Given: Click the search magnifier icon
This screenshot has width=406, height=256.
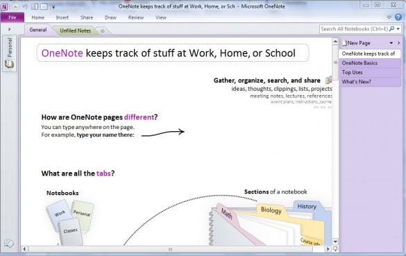Looking at the screenshot, I should tap(391, 28).
